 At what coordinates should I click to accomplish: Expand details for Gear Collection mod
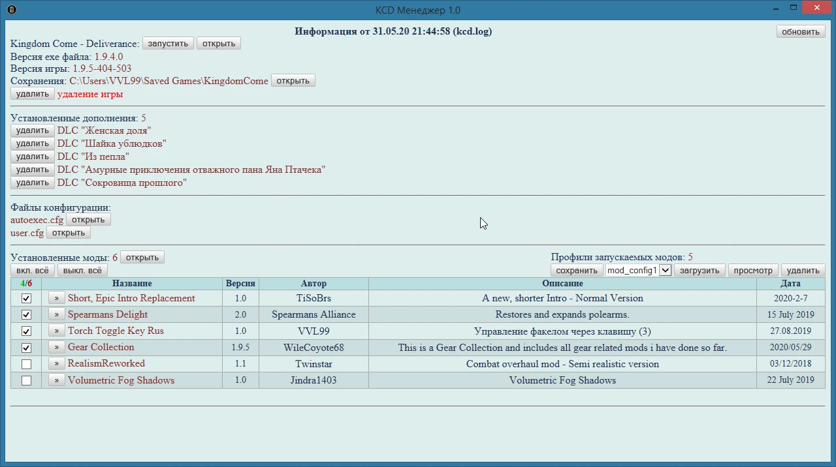coord(56,348)
